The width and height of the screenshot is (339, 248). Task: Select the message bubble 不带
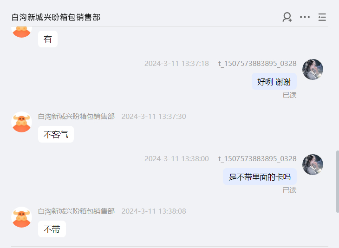point(52,229)
